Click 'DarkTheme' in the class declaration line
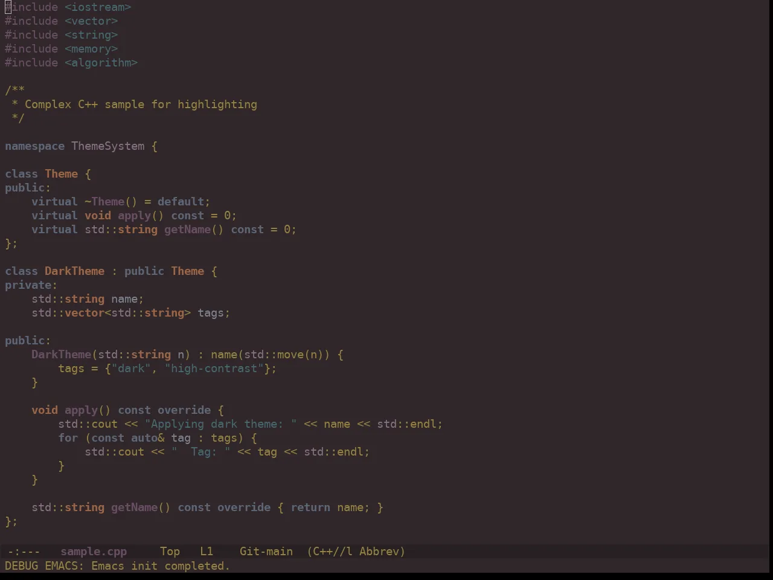Screen dimensions: 773x580 pyautogui.click(x=75, y=271)
